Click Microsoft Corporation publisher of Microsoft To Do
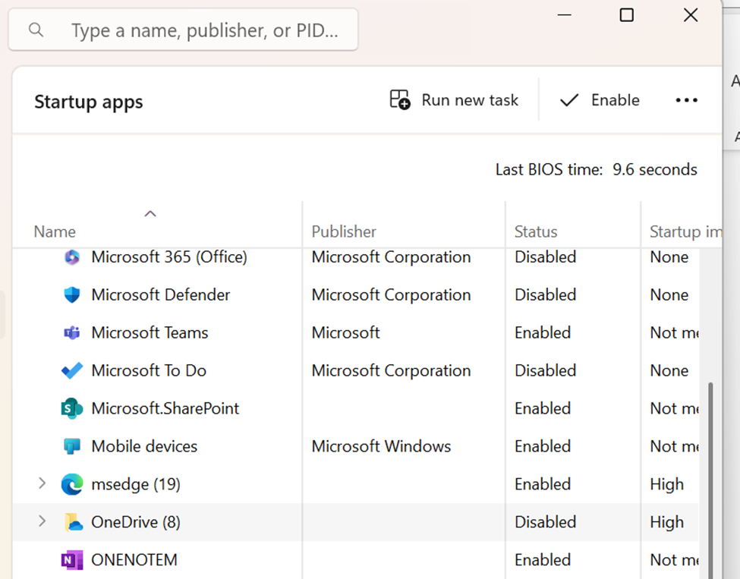 click(x=391, y=370)
